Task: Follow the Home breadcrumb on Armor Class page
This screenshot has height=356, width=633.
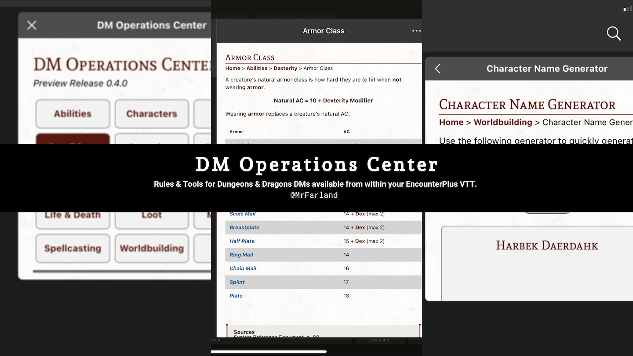Action: point(233,68)
